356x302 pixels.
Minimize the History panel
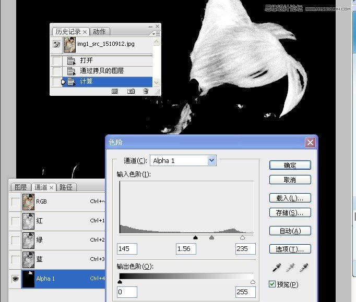click(x=150, y=27)
